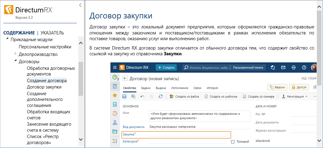Click the Закупка input field
Screen dimensions: 323x148
click(187, 134)
